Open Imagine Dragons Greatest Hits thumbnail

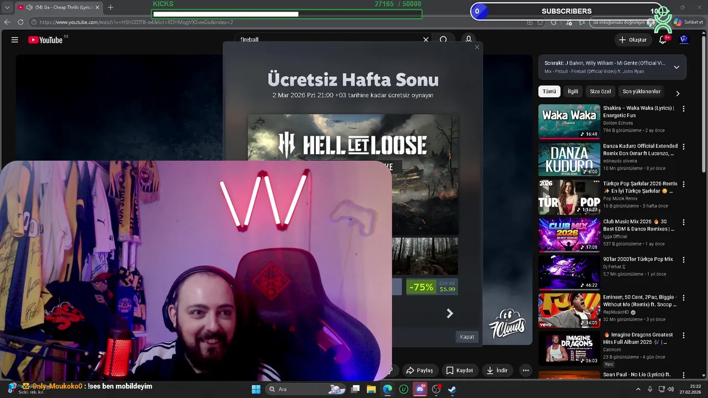pyautogui.click(x=569, y=348)
